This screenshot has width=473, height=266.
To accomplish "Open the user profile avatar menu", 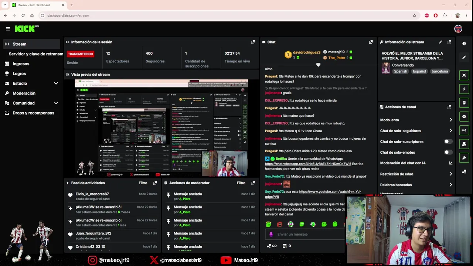I will pos(458,29).
